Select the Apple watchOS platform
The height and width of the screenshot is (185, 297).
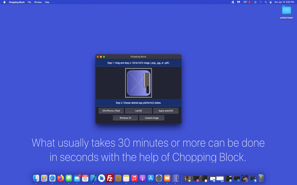166,111
